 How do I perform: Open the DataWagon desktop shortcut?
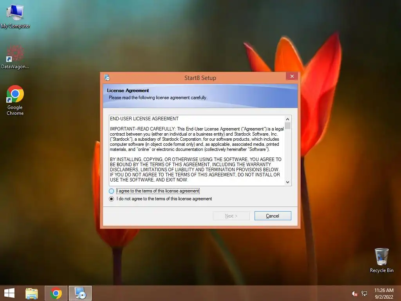[15, 57]
